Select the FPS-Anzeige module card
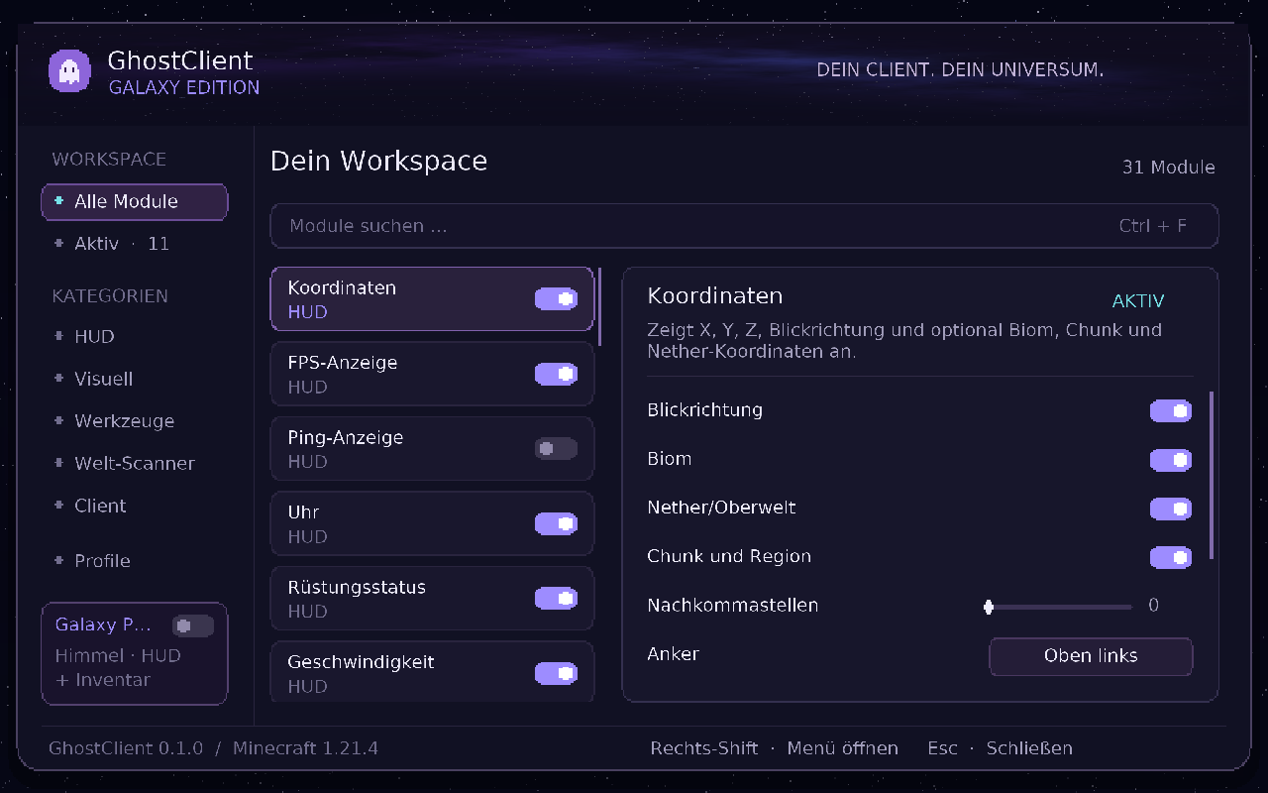 (432, 374)
